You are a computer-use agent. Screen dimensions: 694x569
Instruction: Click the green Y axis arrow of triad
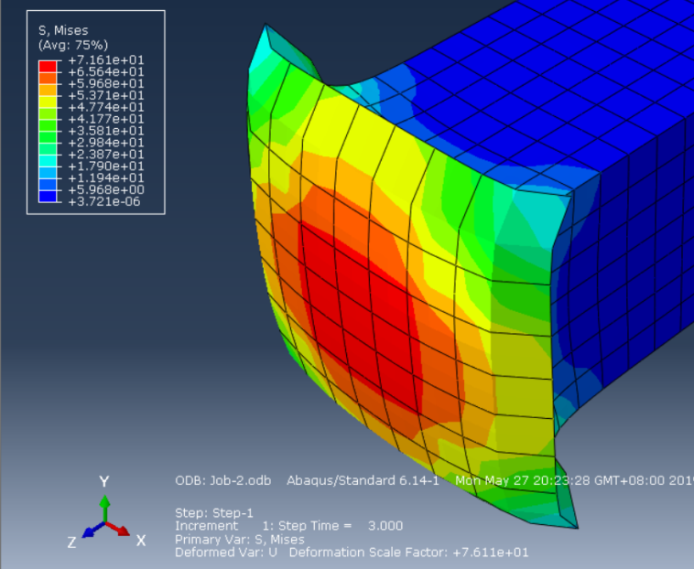point(104,509)
